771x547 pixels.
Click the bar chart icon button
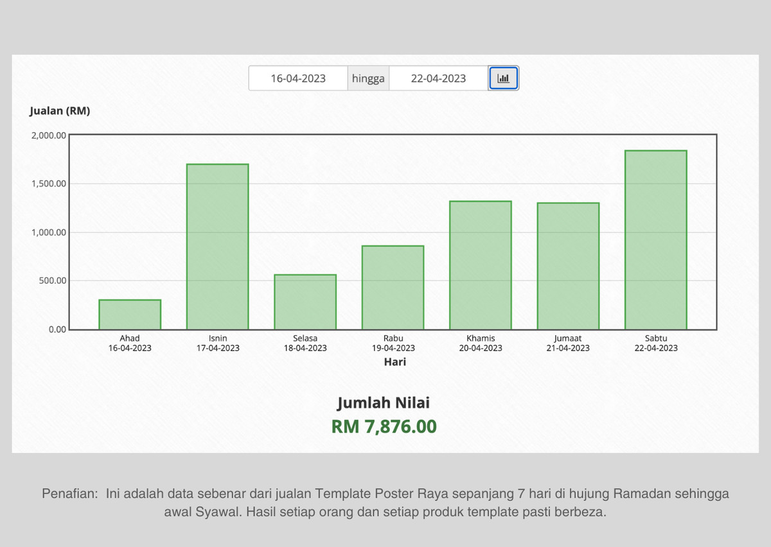(x=504, y=78)
